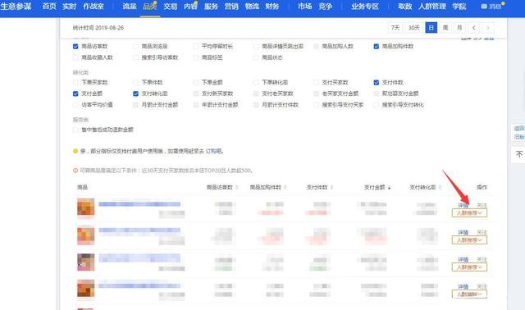The height and width of the screenshot is (310, 525).
Task: Sort table by 支付转化率 column icon
Action: coord(440,188)
